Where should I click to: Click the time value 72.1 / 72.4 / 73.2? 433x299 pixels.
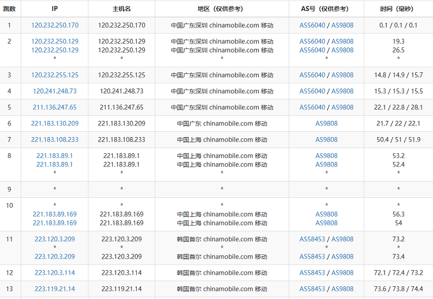[398, 273]
